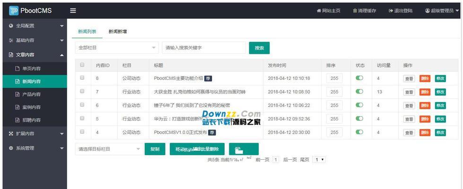The image size is (463, 189).
Task: Click the user avatar icon beside 超级管理员
Action: tap(428, 10)
